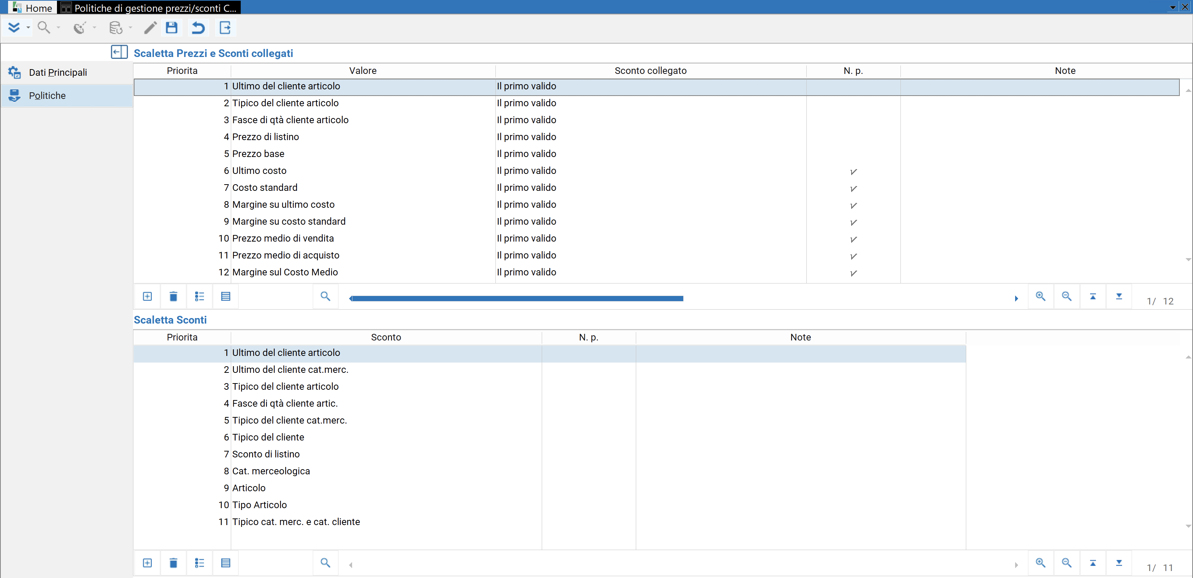The height and width of the screenshot is (578, 1193).
Task: Jump to first row of Sconti grid
Action: pyautogui.click(x=1093, y=563)
